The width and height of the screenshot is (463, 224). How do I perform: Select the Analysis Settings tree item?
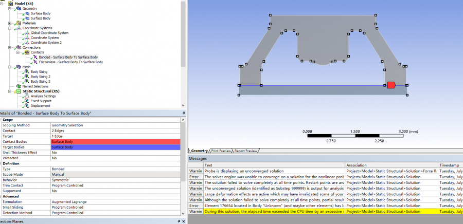[43, 96]
